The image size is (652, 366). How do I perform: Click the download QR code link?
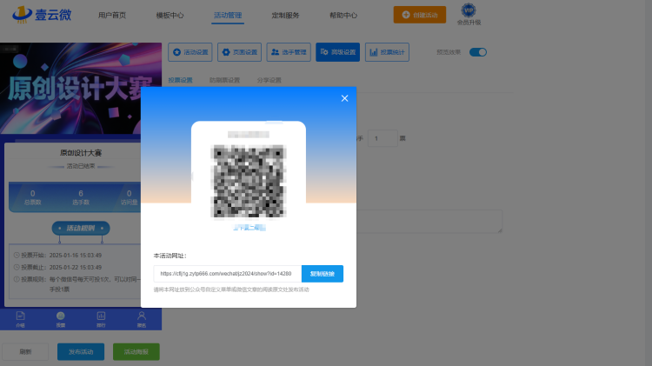click(x=249, y=228)
